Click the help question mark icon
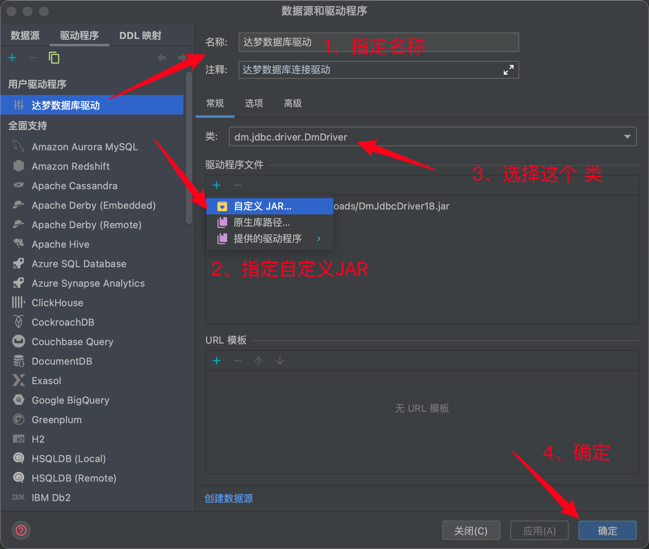 pyautogui.click(x=21, y=530)
